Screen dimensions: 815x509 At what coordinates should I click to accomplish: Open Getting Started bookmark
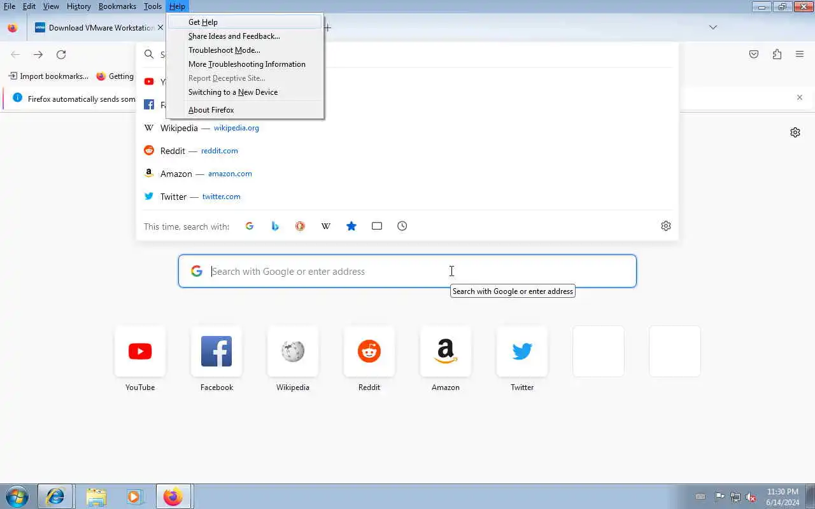point(115,76)
